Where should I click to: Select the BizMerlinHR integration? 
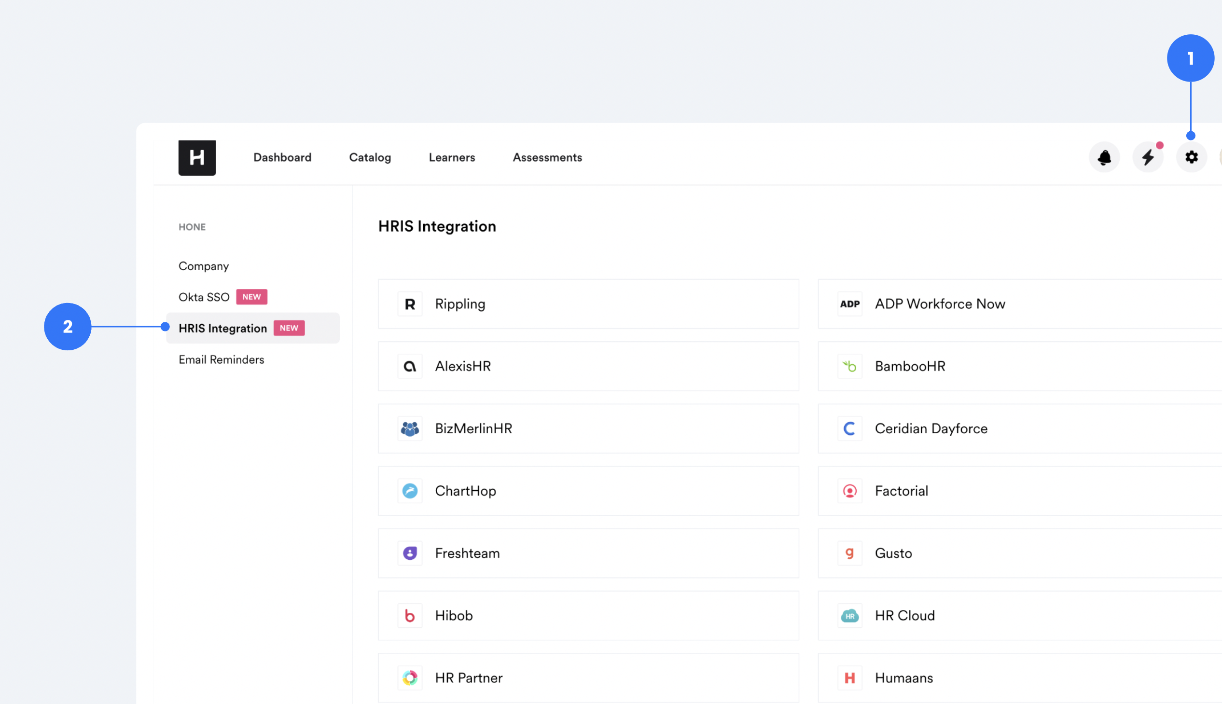coord(588,429)
